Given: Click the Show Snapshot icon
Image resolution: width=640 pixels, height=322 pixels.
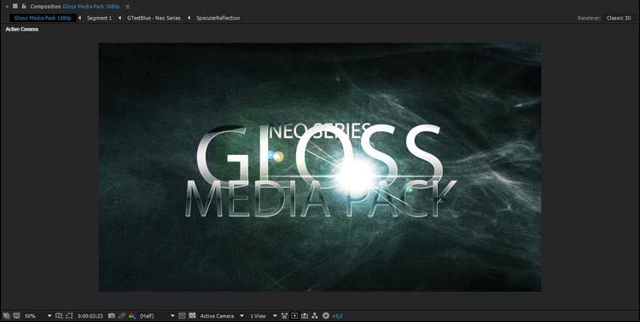Looking at the screenshot, I should point(122,316).
